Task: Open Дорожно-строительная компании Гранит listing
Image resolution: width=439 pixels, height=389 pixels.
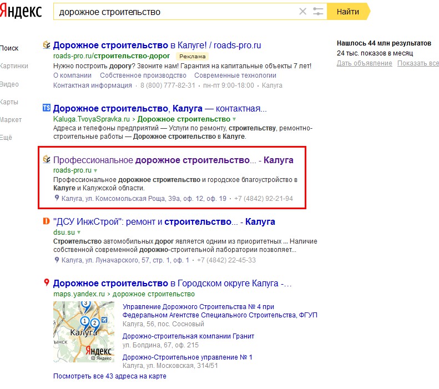Action: tap(189, 336)
